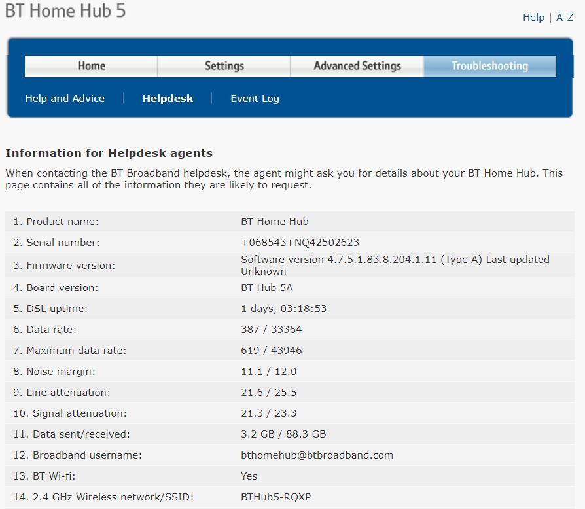
Task: Click the '8. Noise margin:' label
Action: (54, 371)
